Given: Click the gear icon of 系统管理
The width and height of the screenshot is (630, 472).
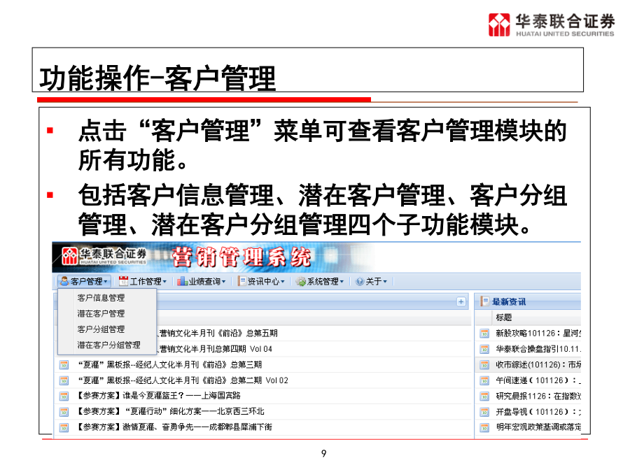Looking at the screenshot, I should tap(300, 281).
